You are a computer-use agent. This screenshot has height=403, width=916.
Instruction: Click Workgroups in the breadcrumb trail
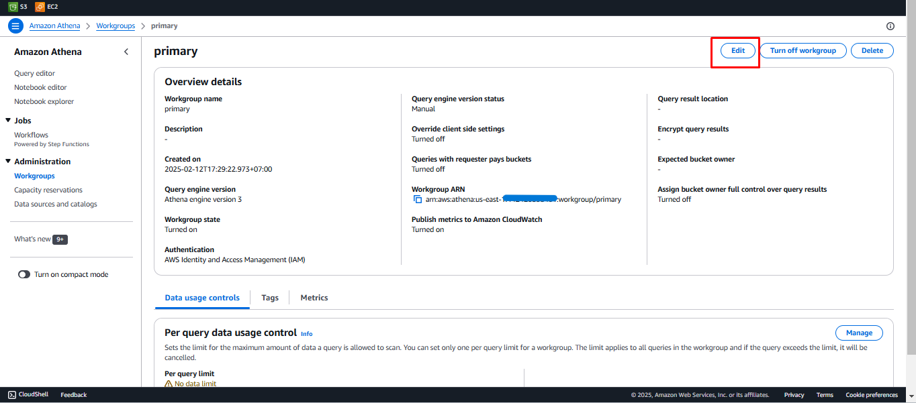click(116, 26)
